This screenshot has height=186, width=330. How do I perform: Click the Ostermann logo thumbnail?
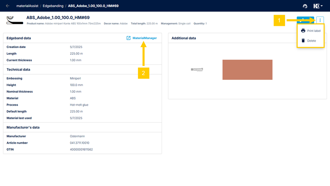point(197,70)
